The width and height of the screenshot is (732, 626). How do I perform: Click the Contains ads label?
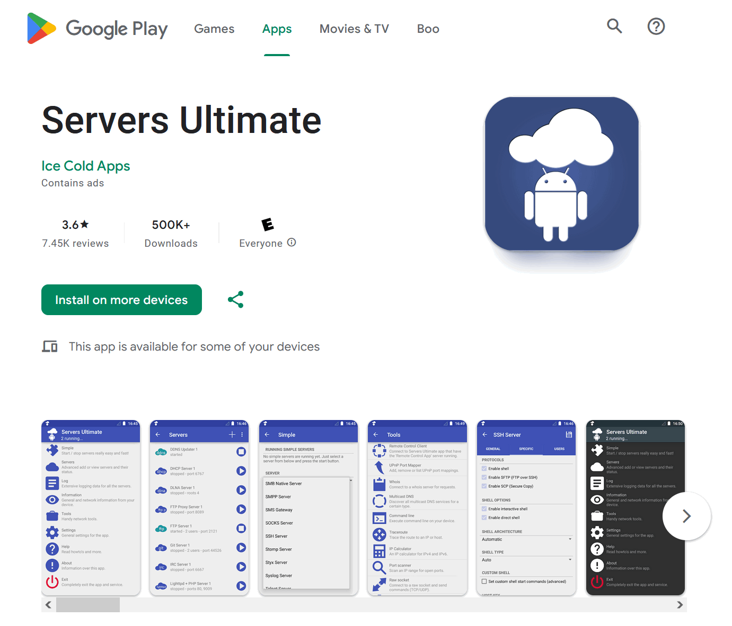[x=73, y=183]
